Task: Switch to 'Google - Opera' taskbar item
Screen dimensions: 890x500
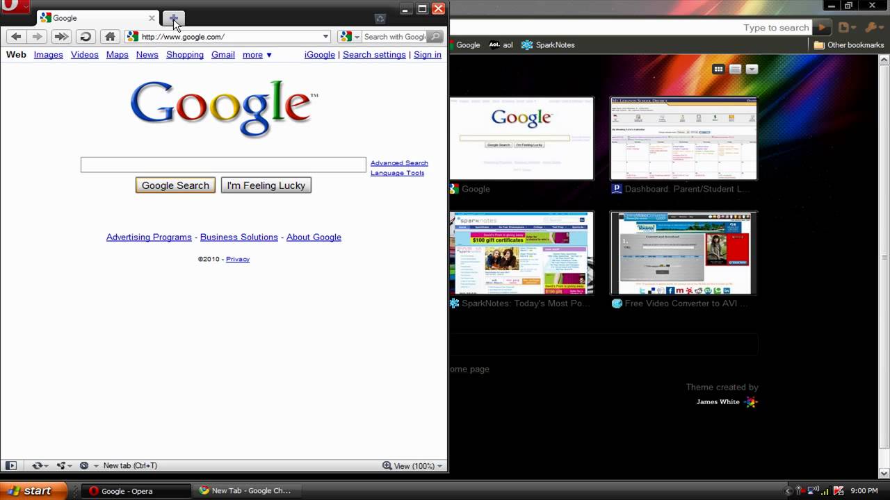Action: point(136,491)
